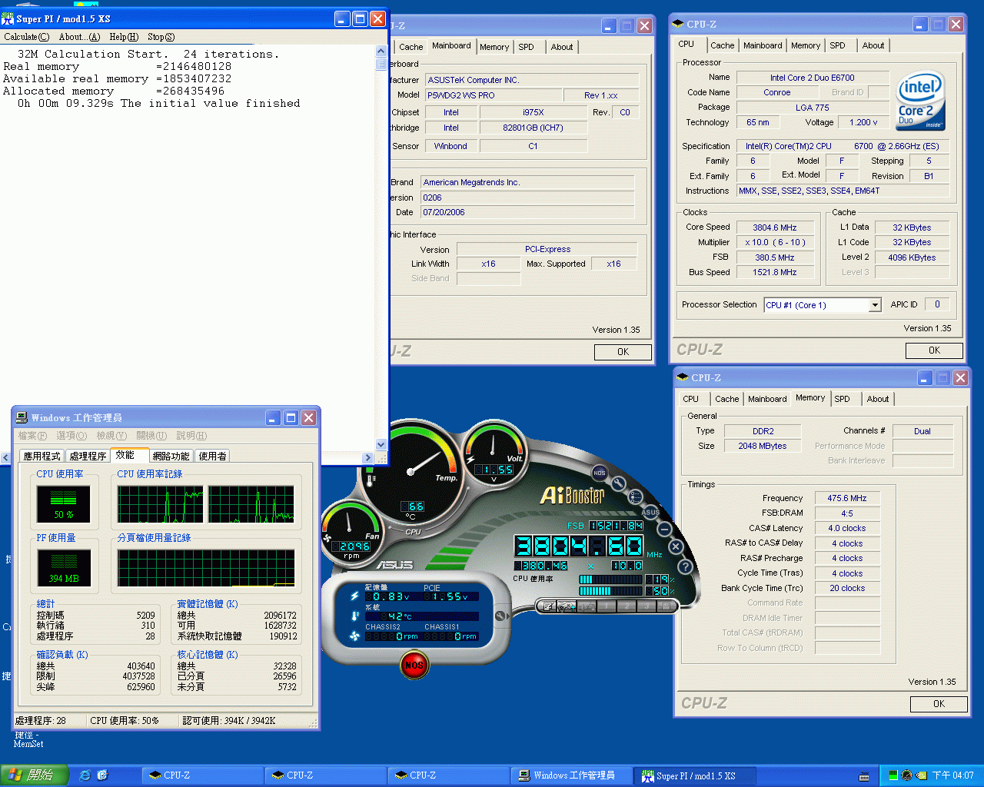Click the Super PI title bar icon
The height and width of the screenshot is (787, 984).
pos(8,18)
